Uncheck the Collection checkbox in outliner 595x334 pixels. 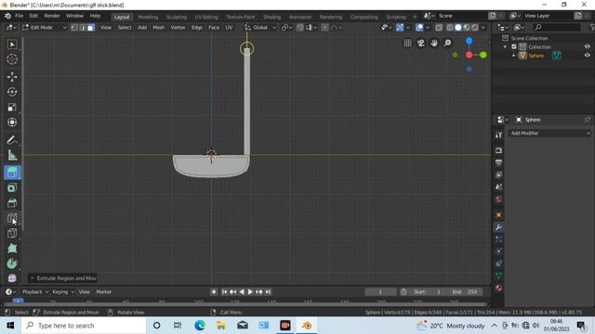coord(514,47)
